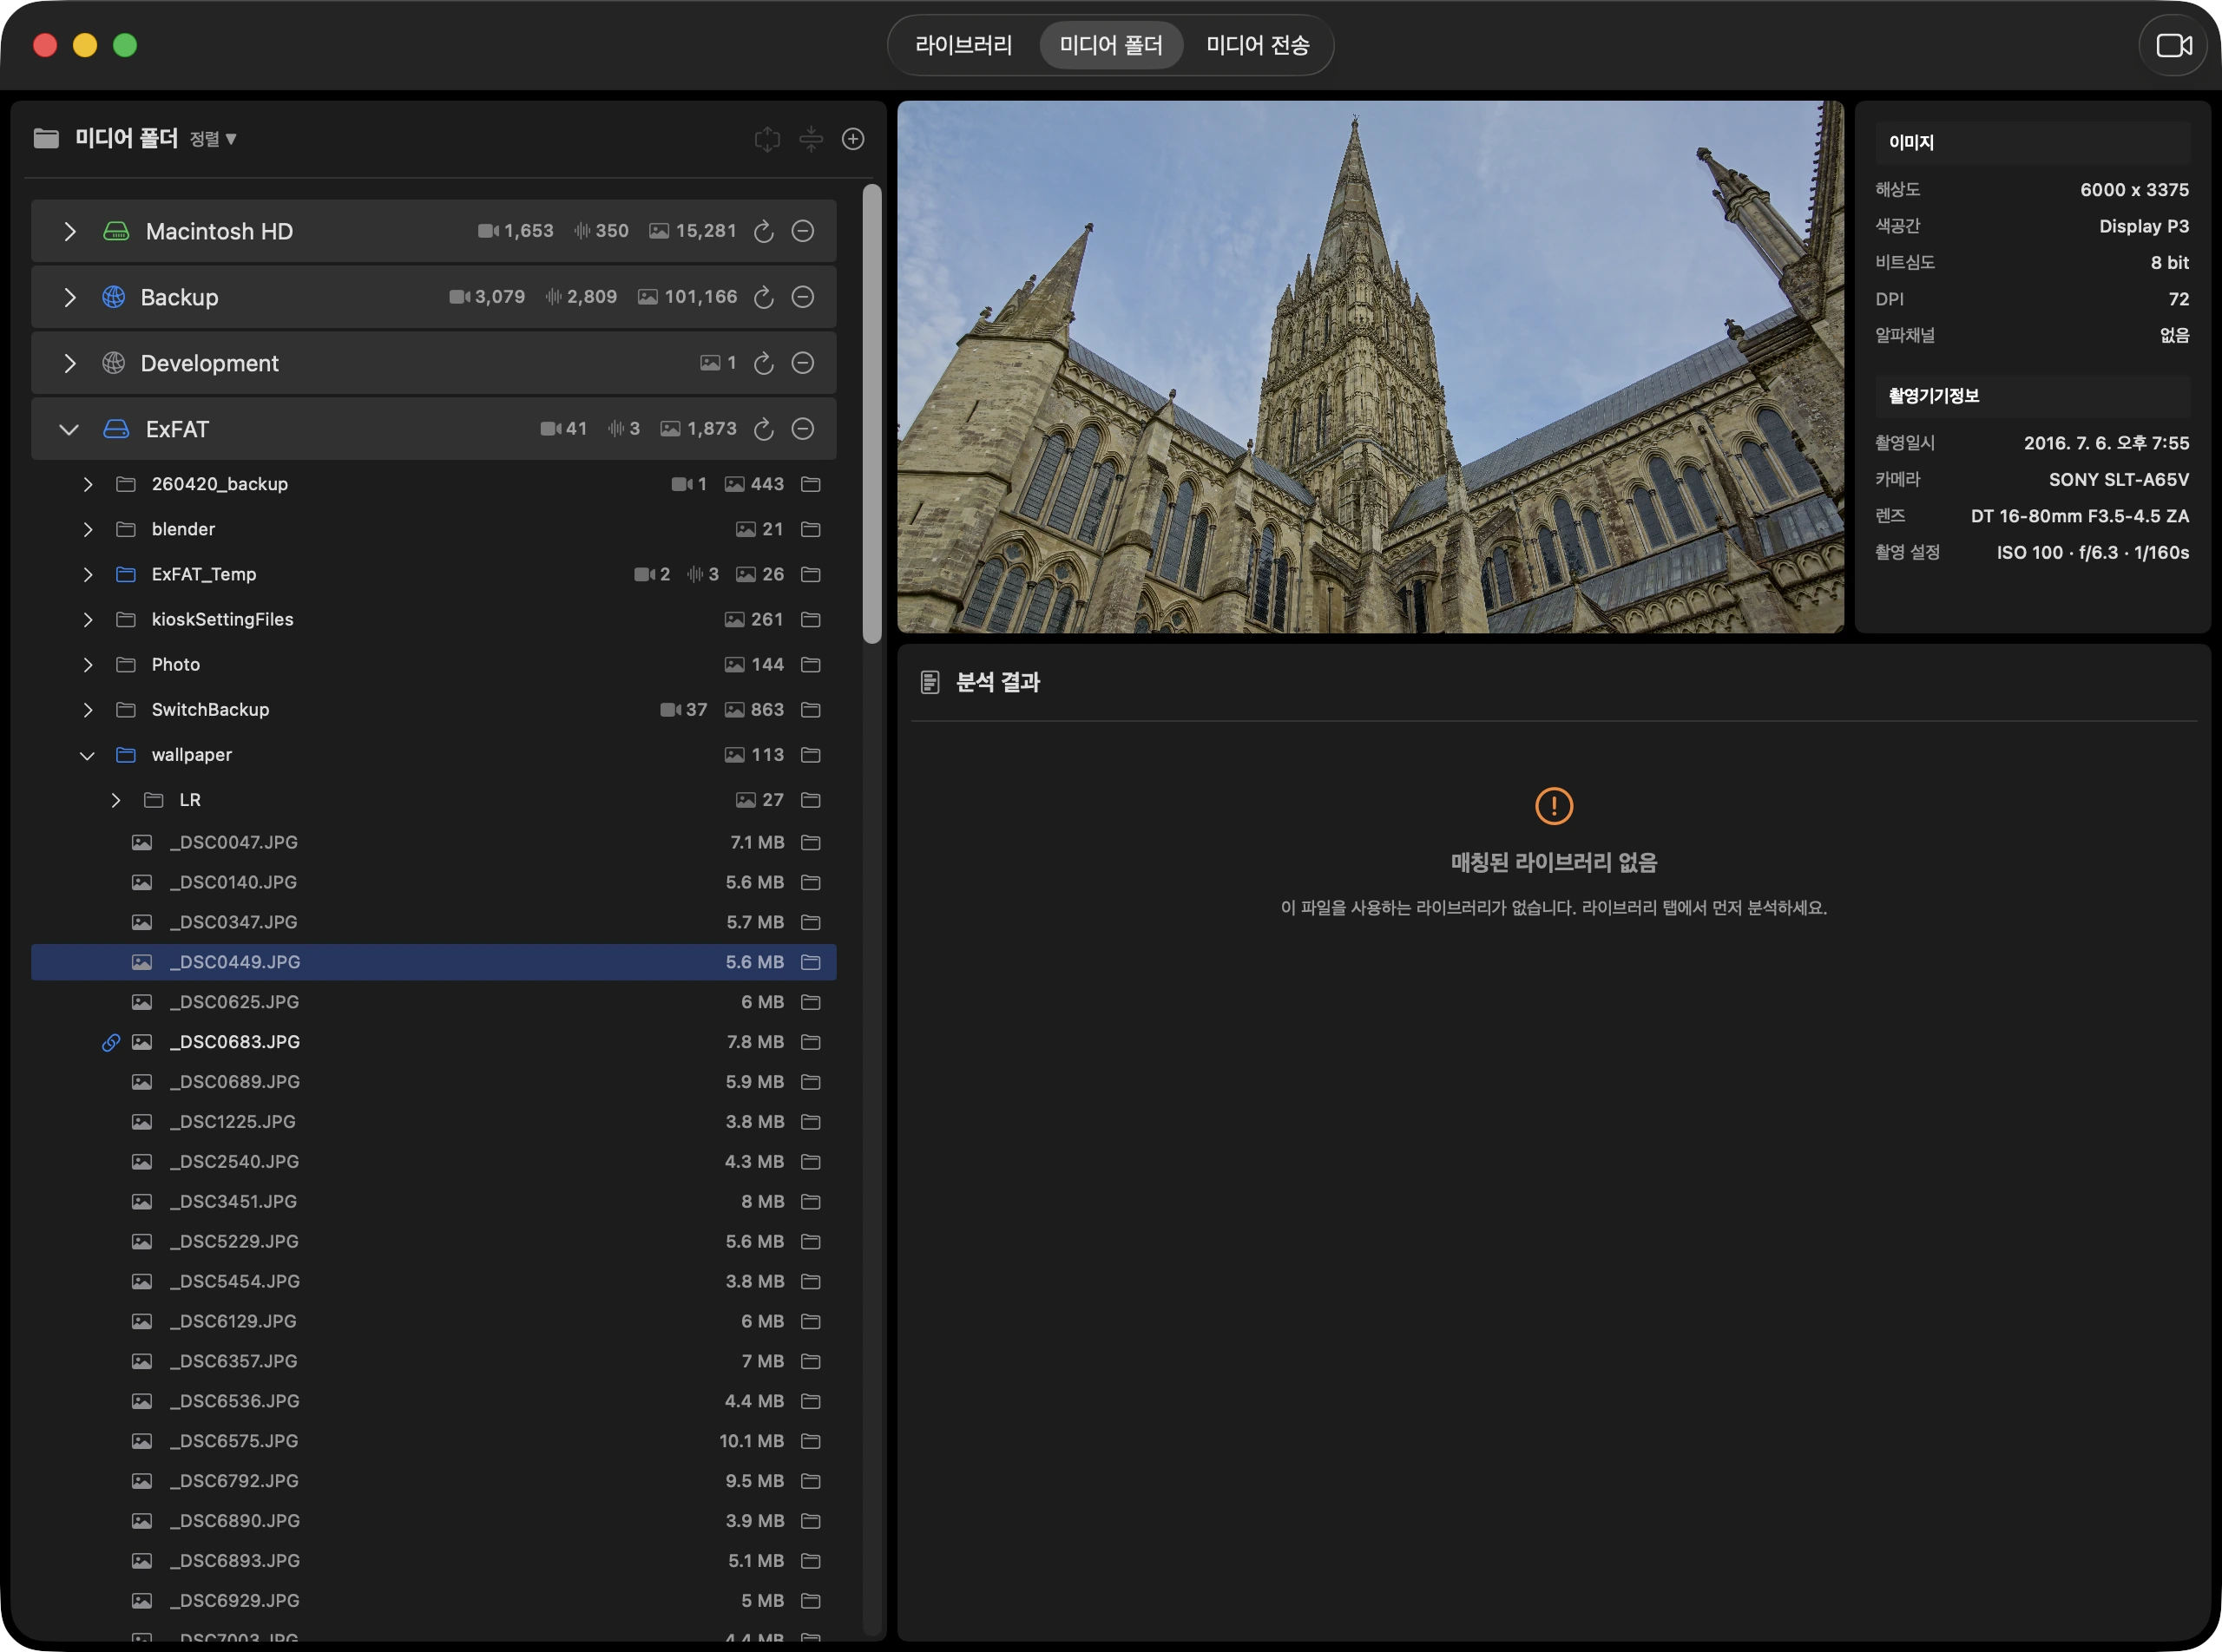This screenshot has width=2222, height=1652.
Task: Expand the Photo folder
Action: [x=88, y=664]
